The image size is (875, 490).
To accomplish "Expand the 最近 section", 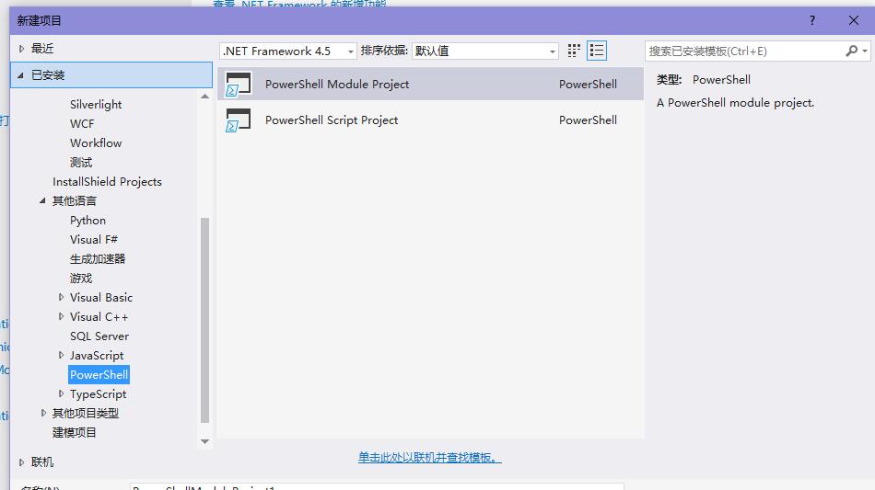I will [21, 49].
